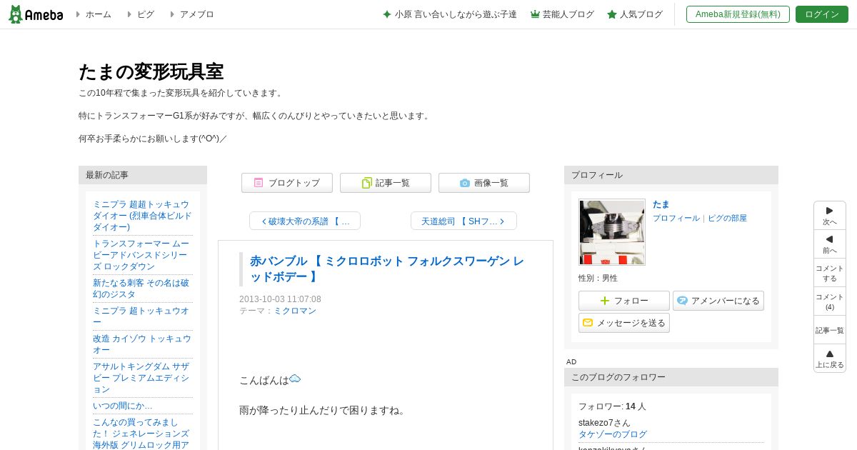The width and height of the screenshot is (857, 450).
Task: Click the Ameba logo
Action: (x=36, y=14)
